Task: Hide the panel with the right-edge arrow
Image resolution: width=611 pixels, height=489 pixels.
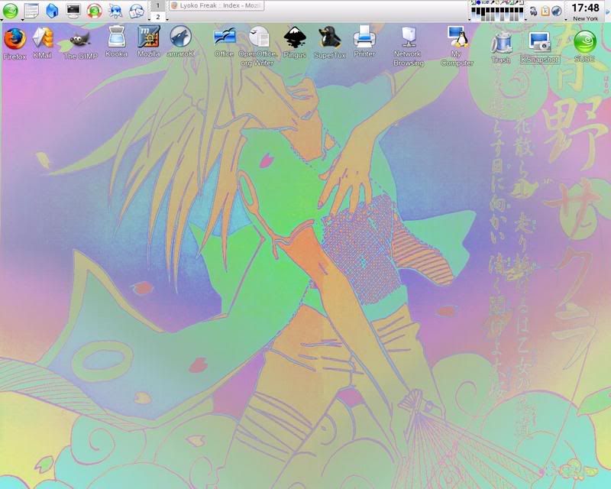Action: (607, 11)
